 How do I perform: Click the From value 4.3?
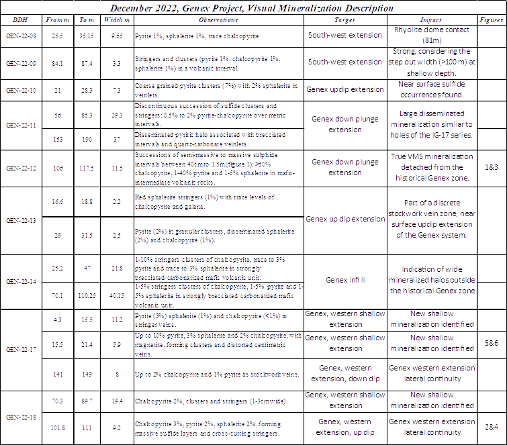point(57,320)
